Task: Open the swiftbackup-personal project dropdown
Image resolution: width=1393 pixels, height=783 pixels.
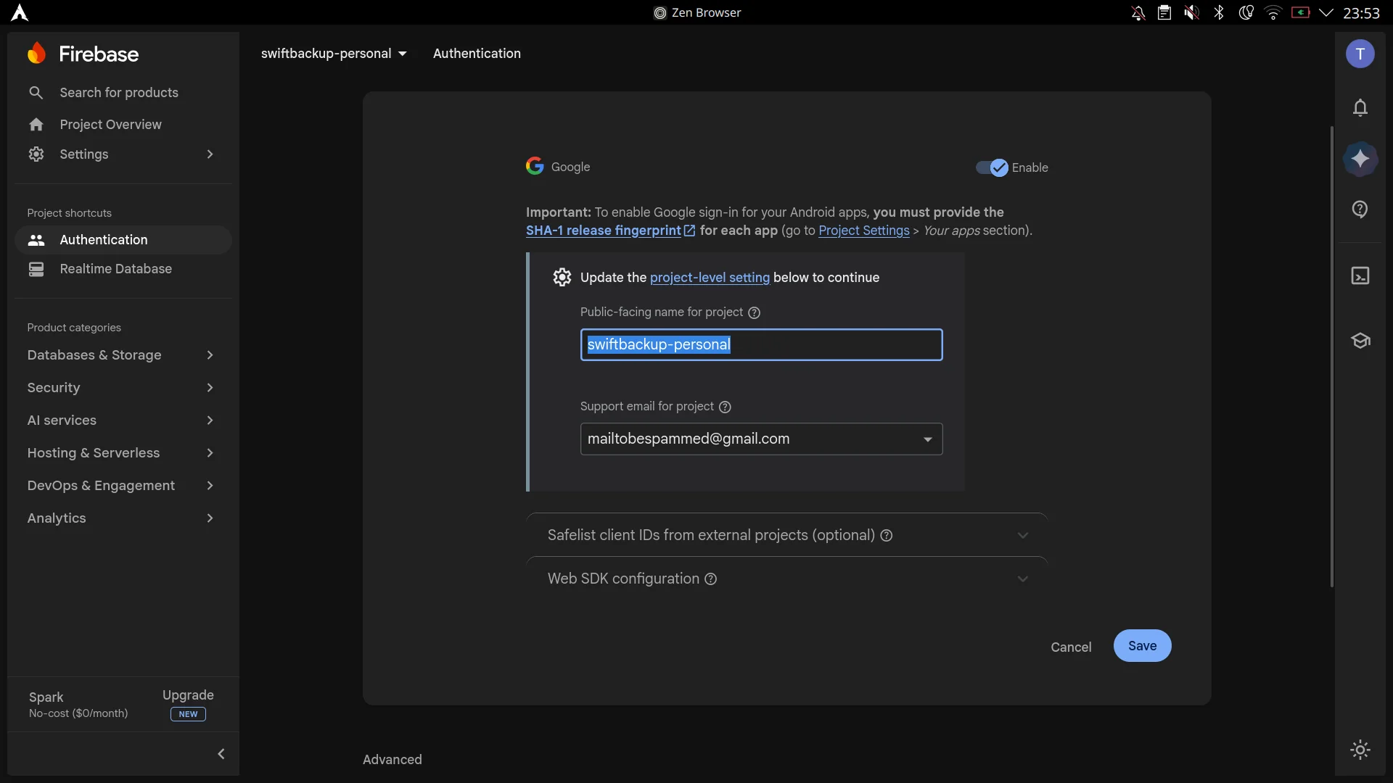Action: 334,54
